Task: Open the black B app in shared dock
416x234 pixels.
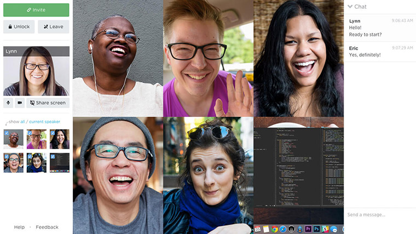Action: click(x=291, y=229)
